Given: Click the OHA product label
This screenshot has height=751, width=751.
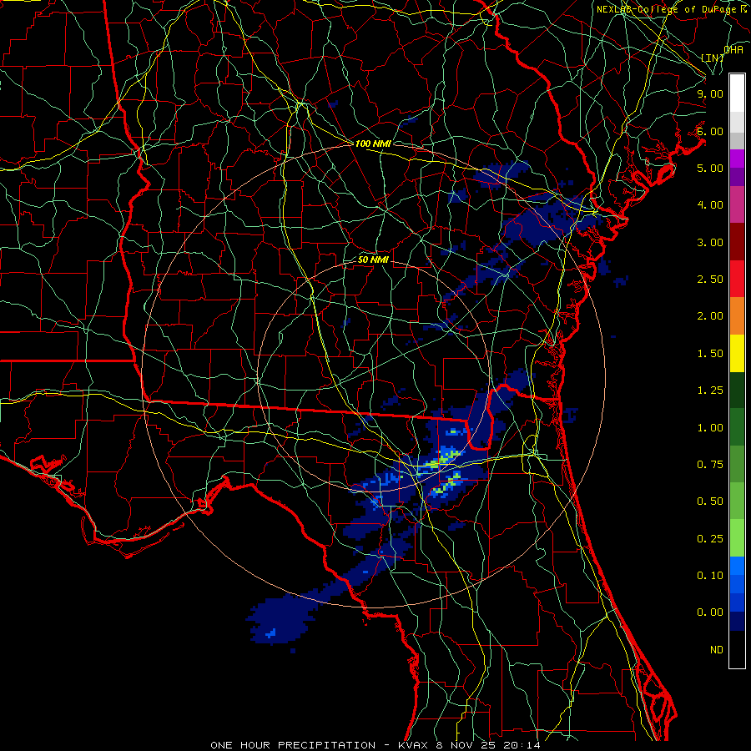Looking at the screenshot, I should (733, 50).
